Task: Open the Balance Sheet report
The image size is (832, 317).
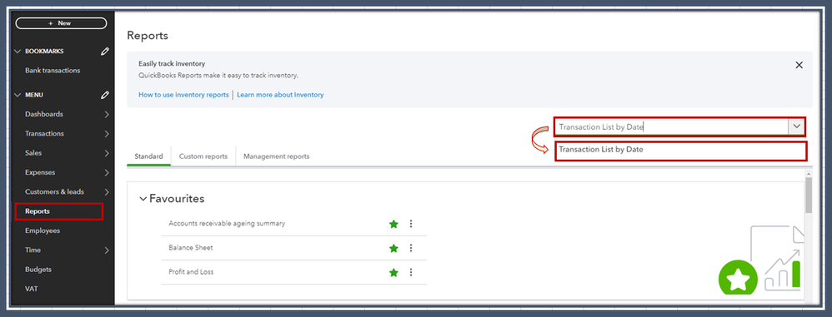Action: coord(190,248)
